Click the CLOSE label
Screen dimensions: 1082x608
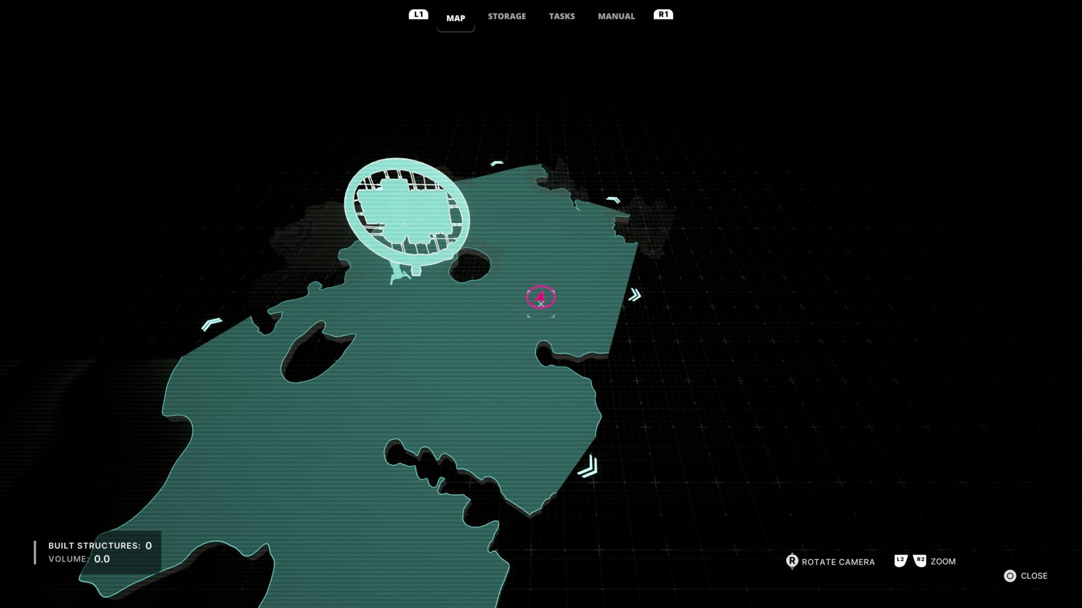(1034, 576)
